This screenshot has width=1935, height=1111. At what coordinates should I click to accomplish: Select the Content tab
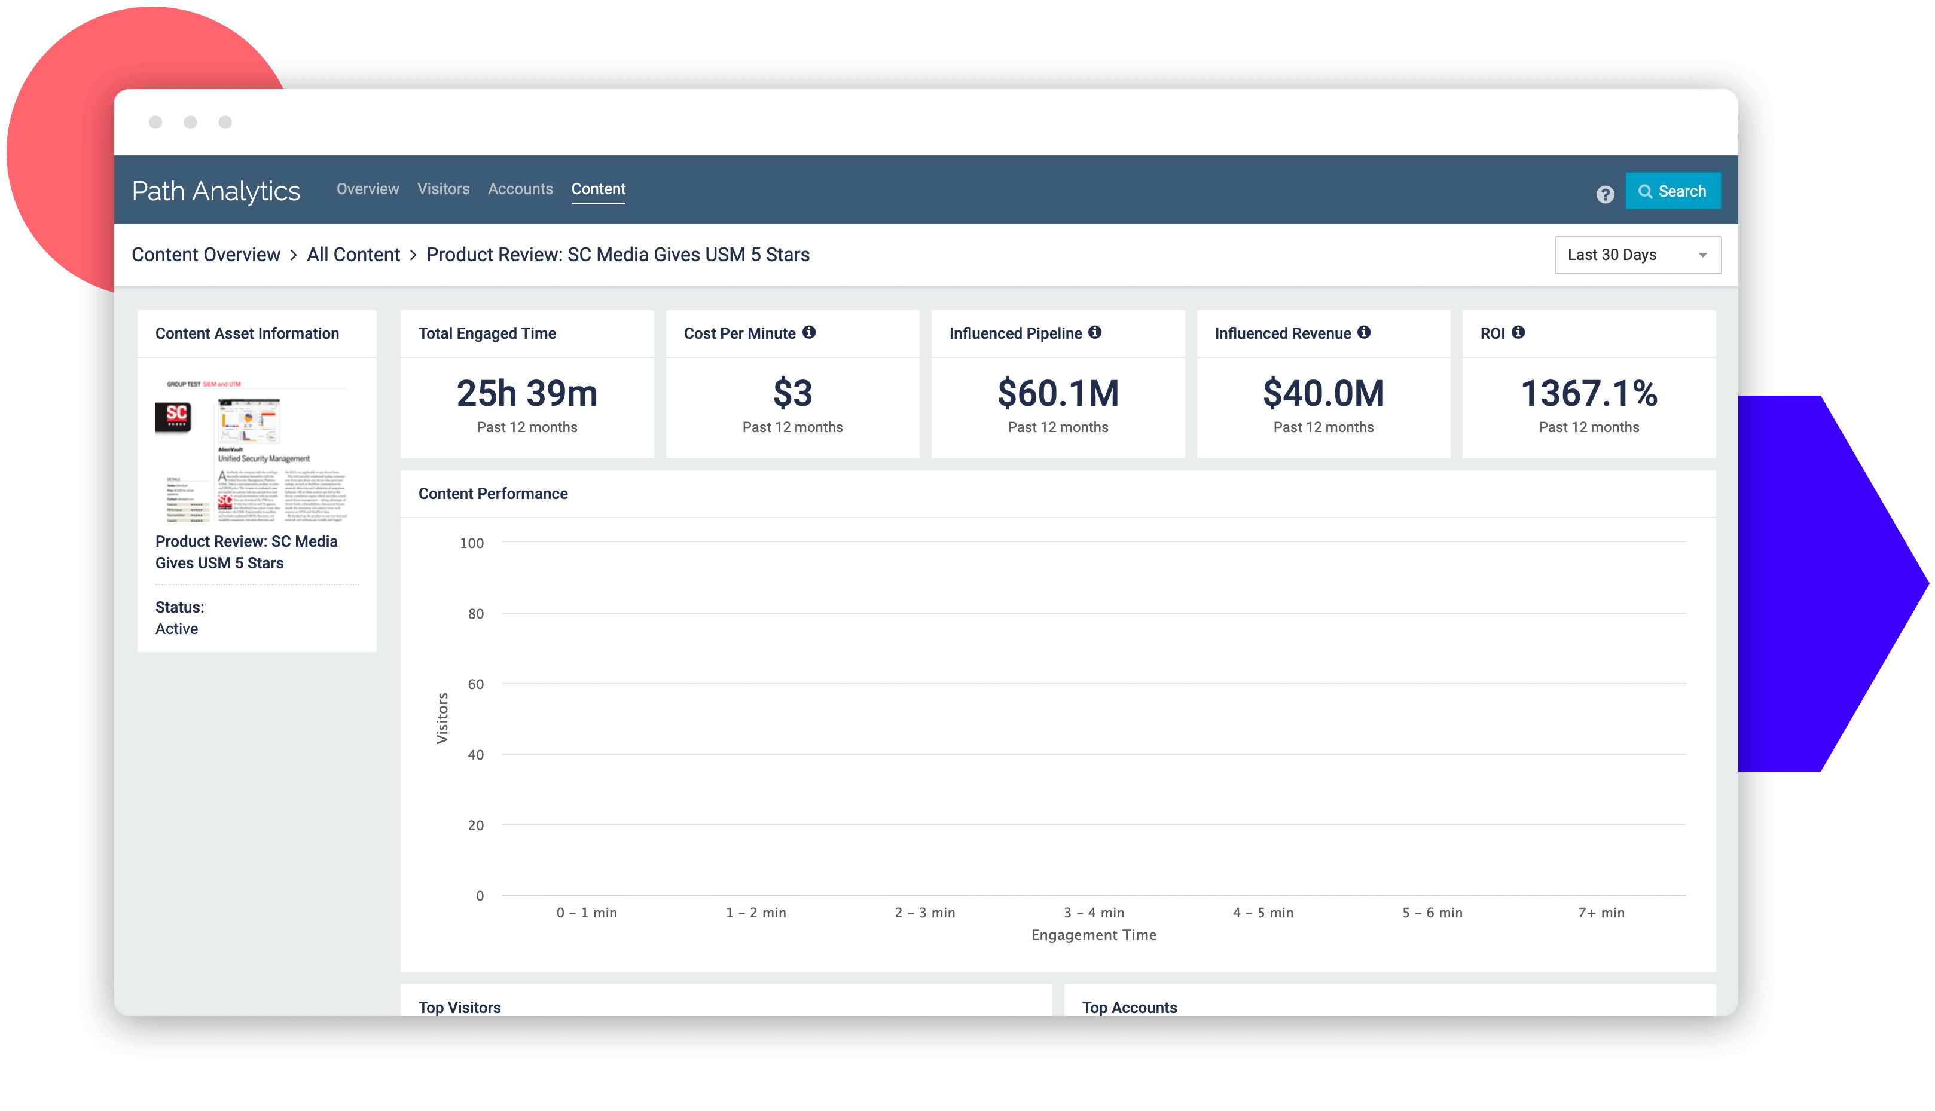coord(599,188)
